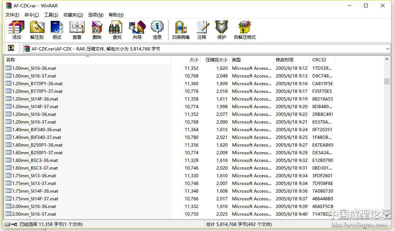The width and height of the screenshot is (394, 231).
Task: Run the 测试 (Test) archive tool
Action: pyautogui.click(x=57, y=30)
